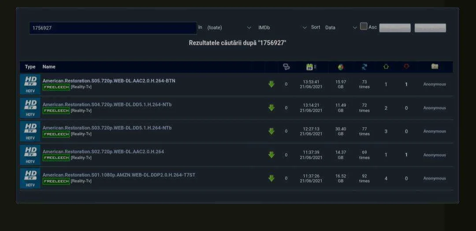Download American.Restoration.S05 torrent via green arrow
The height and width of the screenshot is (231, 476).
[271, 84]
